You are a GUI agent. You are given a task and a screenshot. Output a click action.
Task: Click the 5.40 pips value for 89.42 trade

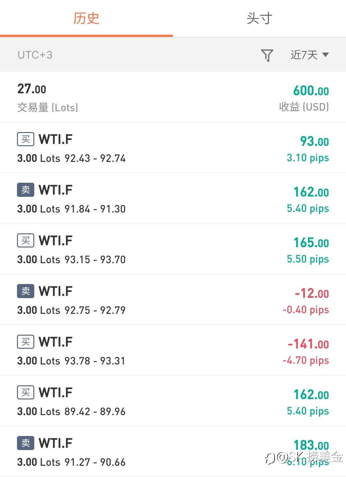click(x=308, y=411)
